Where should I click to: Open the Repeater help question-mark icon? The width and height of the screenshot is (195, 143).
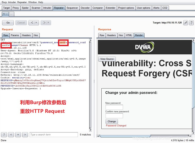pos(191,23)
